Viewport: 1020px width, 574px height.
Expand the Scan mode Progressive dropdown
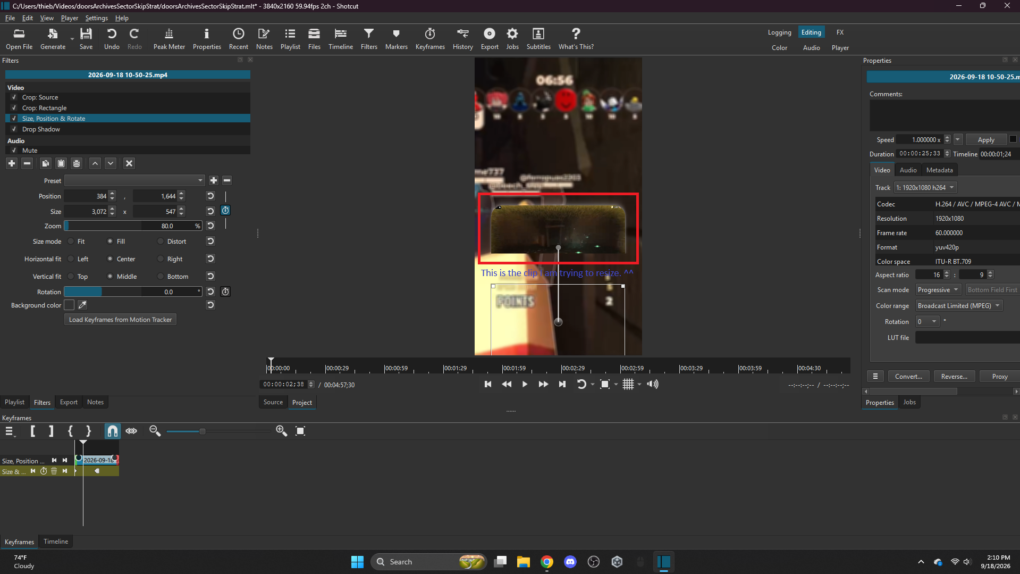pos(938,290)
